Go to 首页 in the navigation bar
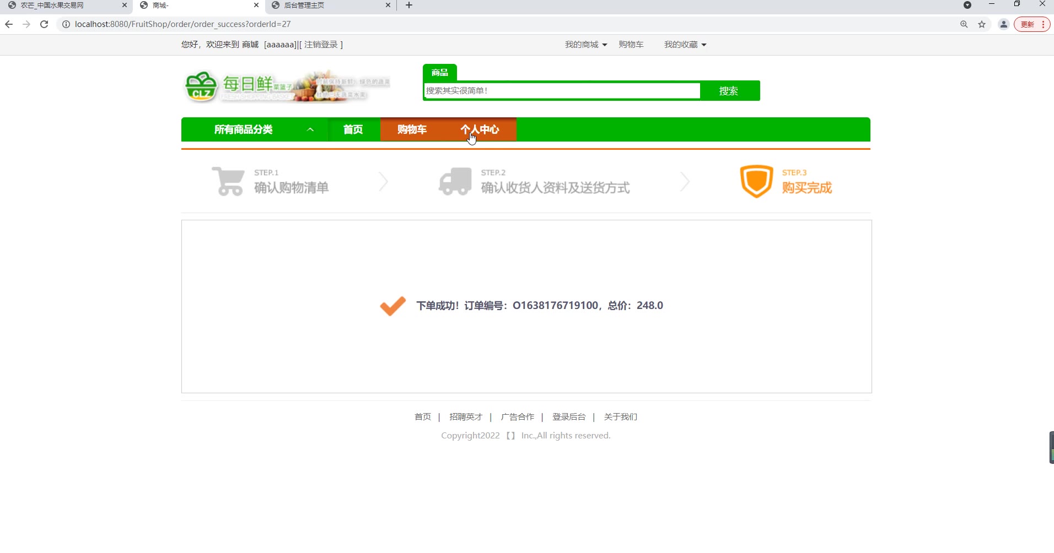 353,129
